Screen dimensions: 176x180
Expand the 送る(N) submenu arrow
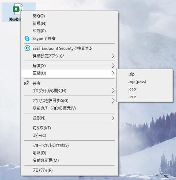(113, 118)
